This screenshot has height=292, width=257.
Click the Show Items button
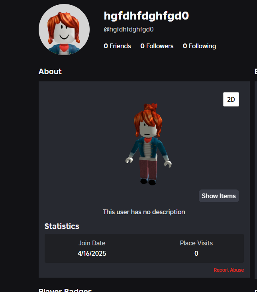[219, 196]
